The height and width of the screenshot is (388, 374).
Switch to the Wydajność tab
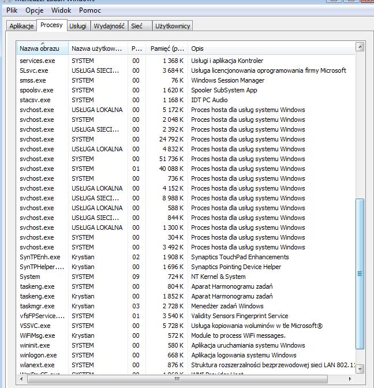point(109,26)
